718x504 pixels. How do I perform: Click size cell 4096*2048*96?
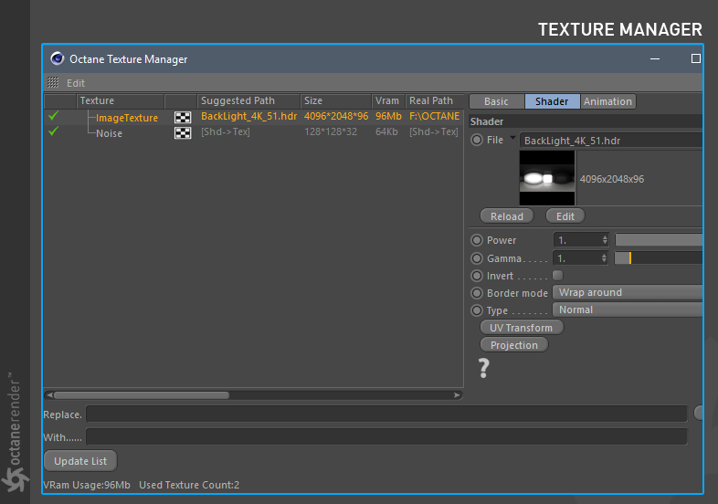(x=336, y=116)
